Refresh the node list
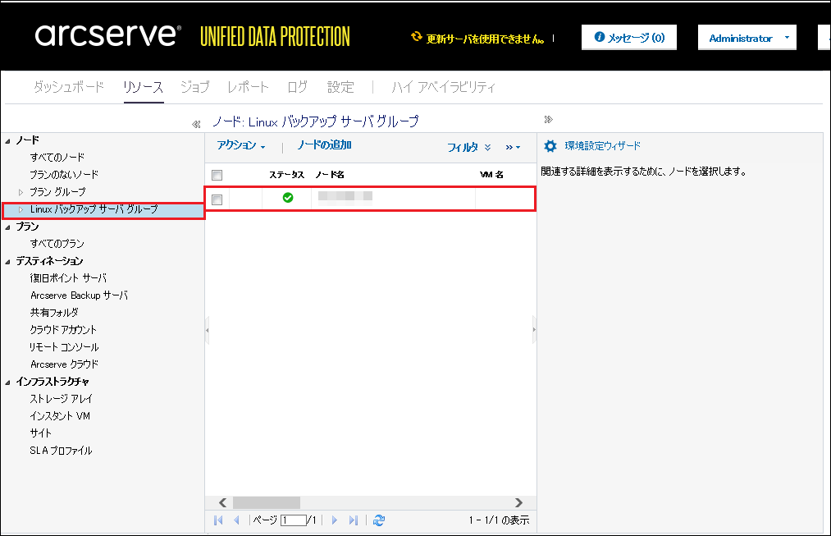The width and height of the screenshot is (831, 536). [x=379, y=520]
